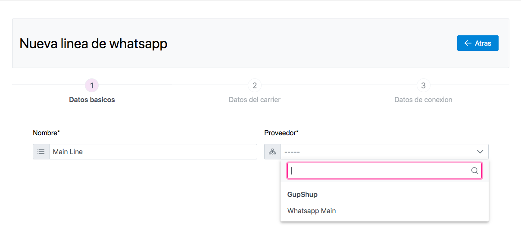Jump to step 3 circle indicator
Screen dimensions: 521x246
(x=423, y=86)
